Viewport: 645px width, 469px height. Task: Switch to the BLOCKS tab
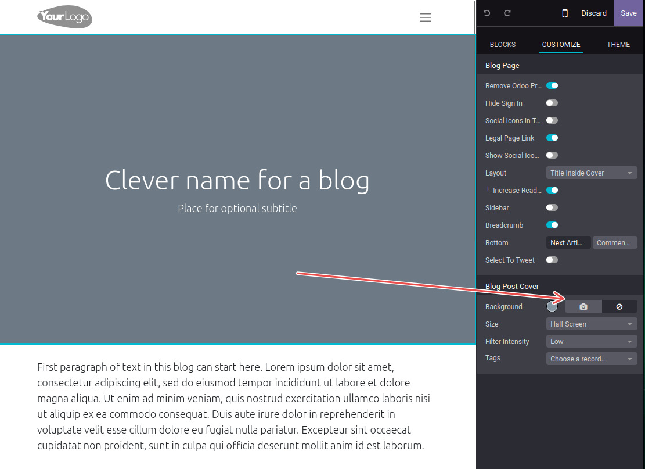(x=503, y=44)
